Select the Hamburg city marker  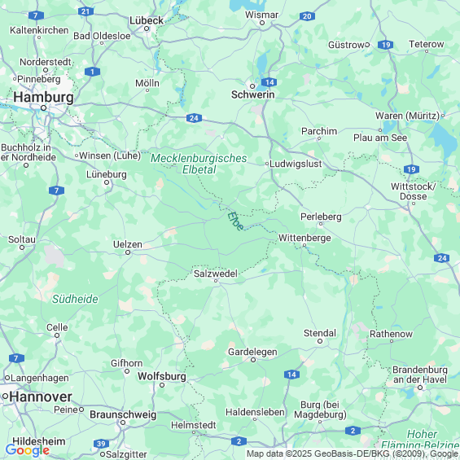click(43, 108)
